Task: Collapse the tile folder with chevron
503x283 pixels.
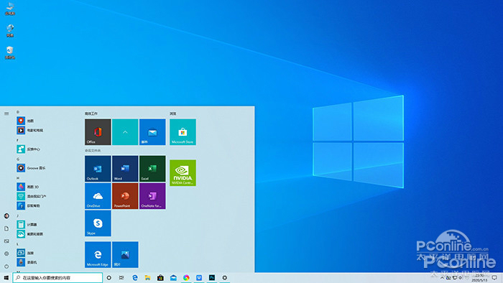Action: tap(125, 132)
